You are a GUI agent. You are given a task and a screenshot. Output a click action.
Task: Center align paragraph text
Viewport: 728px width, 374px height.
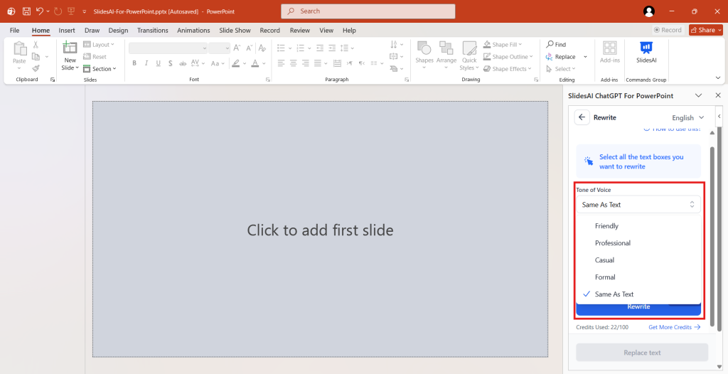(x=294, y=63)
